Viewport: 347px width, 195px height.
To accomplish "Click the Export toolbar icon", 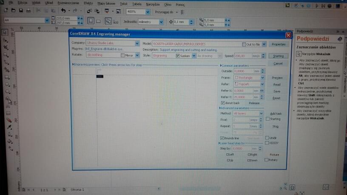I will [97, 11].
